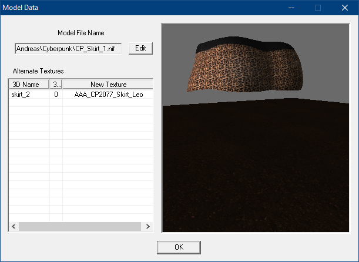Sort by the 3D Name column header
This screenshot has height=262, width=359.
tap(29, 85)
